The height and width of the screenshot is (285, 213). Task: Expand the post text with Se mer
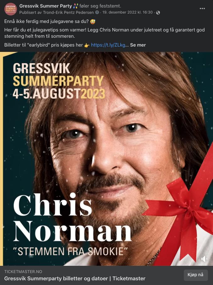[138, 45]
